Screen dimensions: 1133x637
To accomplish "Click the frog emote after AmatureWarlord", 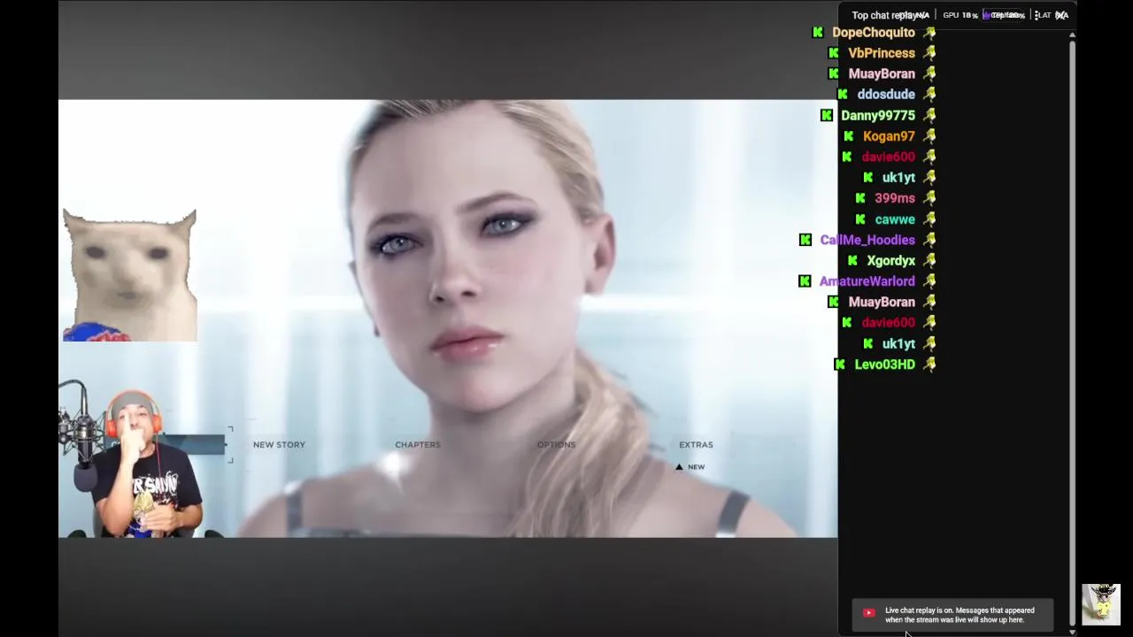I will (x=929, y=281).
